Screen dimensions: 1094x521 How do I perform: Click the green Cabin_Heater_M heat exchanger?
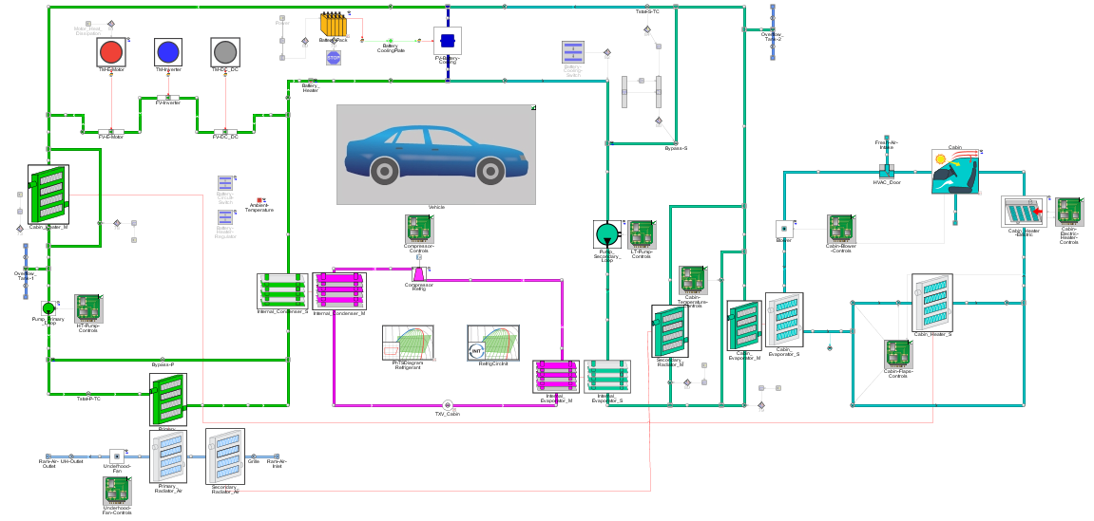pos(48,194)
